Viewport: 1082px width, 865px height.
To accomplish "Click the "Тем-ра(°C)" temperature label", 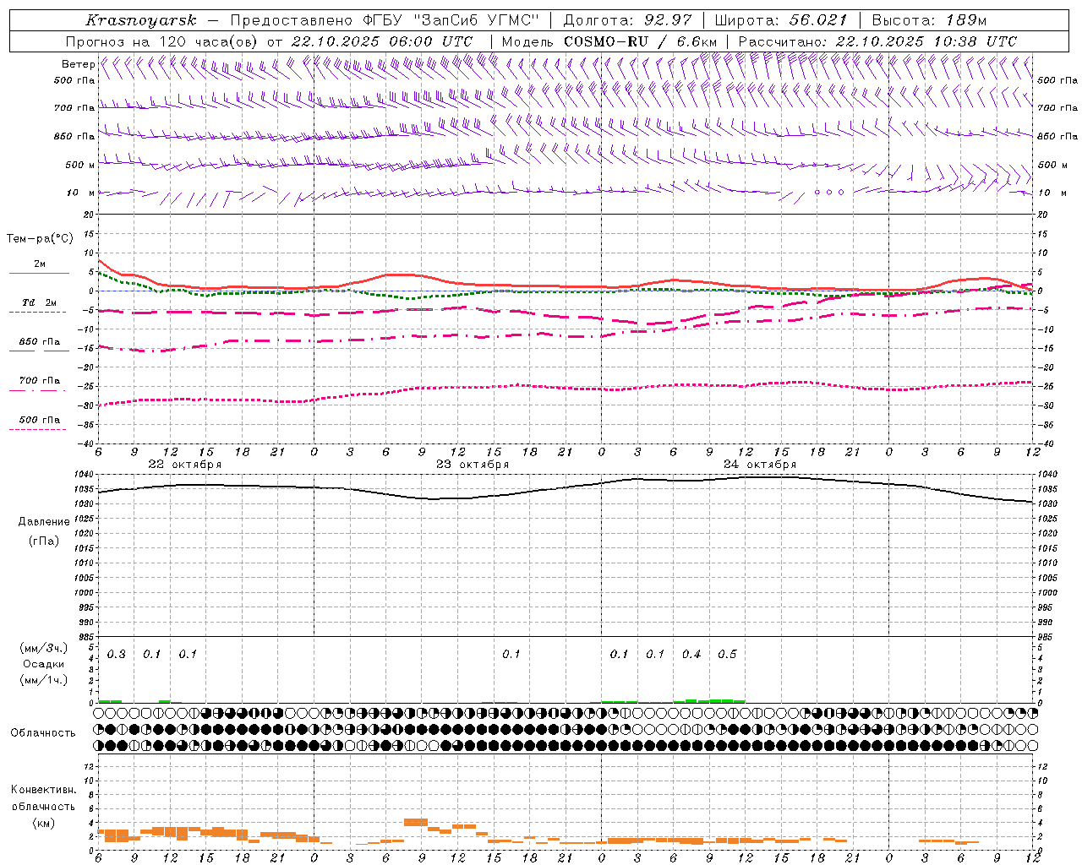I will [x=39, y=239].
